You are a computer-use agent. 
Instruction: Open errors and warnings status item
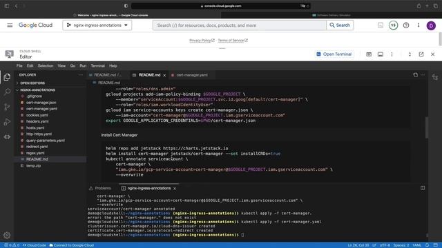(x=12, y=245)
